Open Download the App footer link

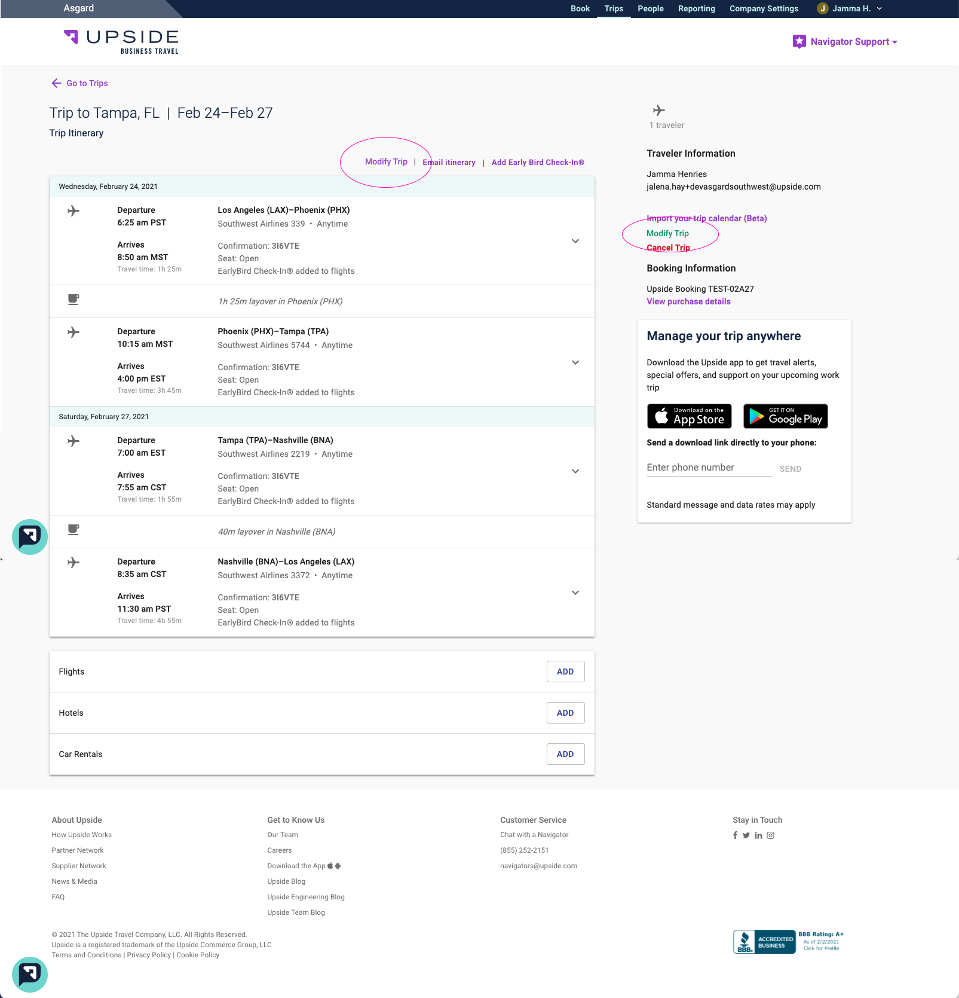tap(304, 866)
